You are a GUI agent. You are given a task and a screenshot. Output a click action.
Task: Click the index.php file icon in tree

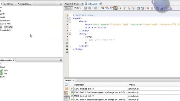1,27
